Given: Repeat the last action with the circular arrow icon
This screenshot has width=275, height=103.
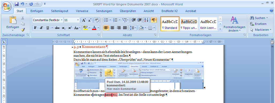Looking at the screenshot, I should point(31,4).
